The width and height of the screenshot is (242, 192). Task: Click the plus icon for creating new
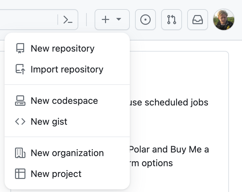point(105,20)
